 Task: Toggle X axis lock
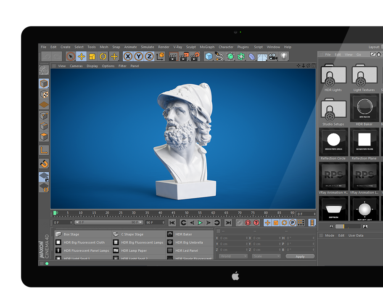coord(128,56)
